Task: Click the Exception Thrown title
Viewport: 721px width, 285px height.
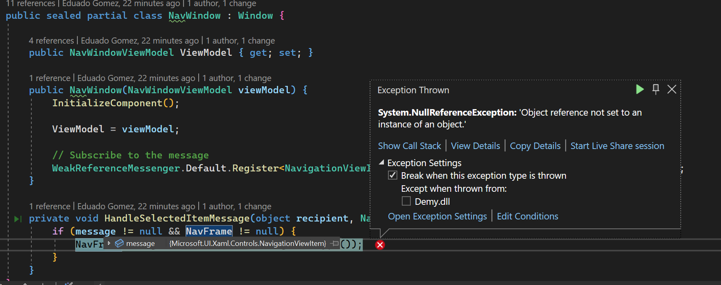Action: (x=413, y=90)
